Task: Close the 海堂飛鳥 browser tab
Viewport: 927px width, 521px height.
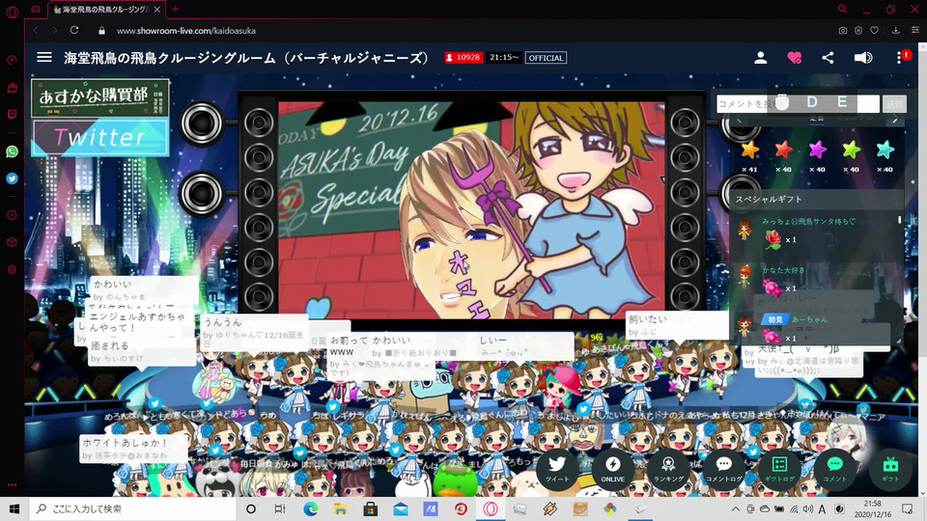Action: (x=156, y=10)
